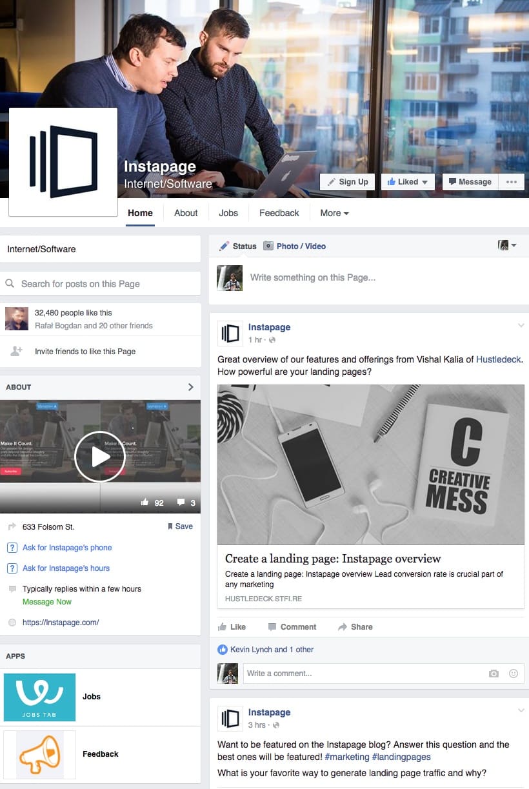Click Comment on the Hustledeck post
The width and height of the screenshot is (529, 789).
pos(292,627)
